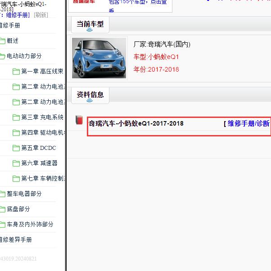
Task: Click the red book icon beside manual entry
Action: coord(79,120)
